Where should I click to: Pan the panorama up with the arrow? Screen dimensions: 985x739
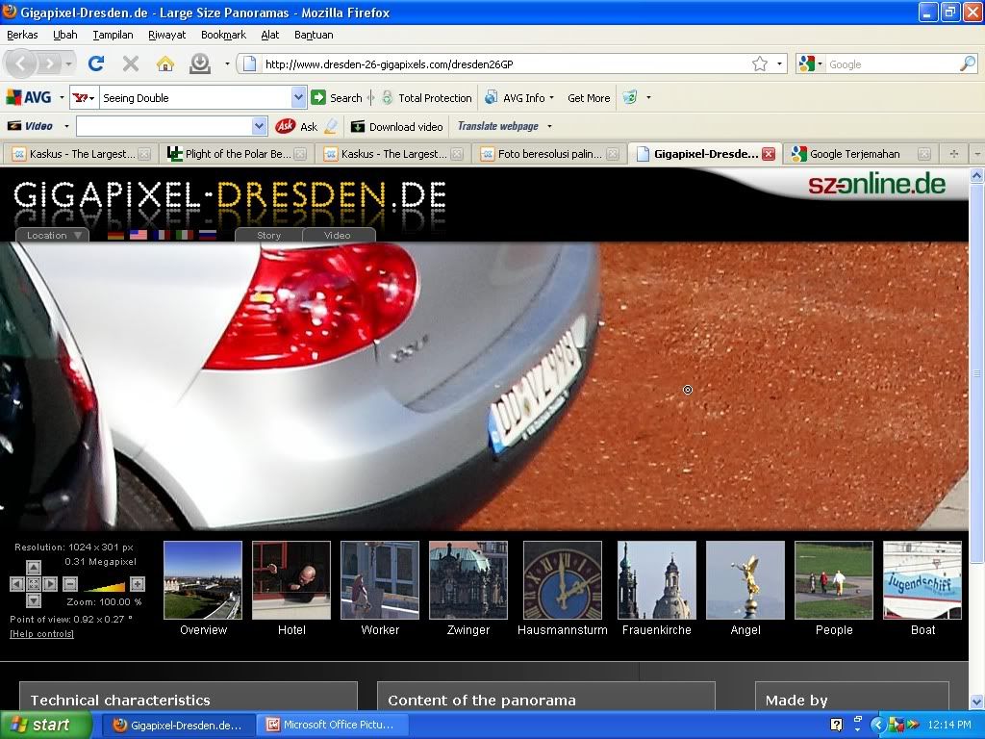point(34,568)
